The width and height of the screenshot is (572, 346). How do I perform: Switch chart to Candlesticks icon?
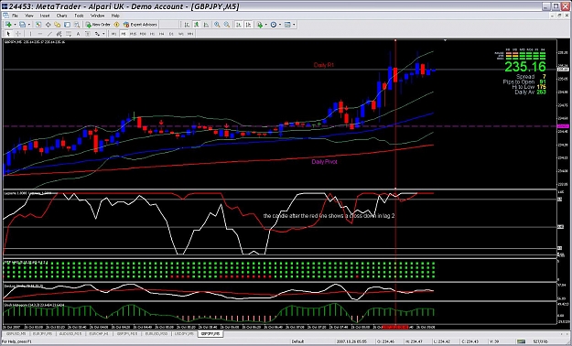click(x=196, y=25)
